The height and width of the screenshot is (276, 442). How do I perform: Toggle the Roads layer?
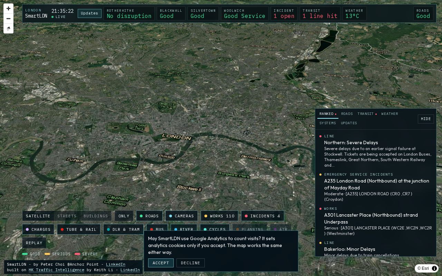pos(149,216)
